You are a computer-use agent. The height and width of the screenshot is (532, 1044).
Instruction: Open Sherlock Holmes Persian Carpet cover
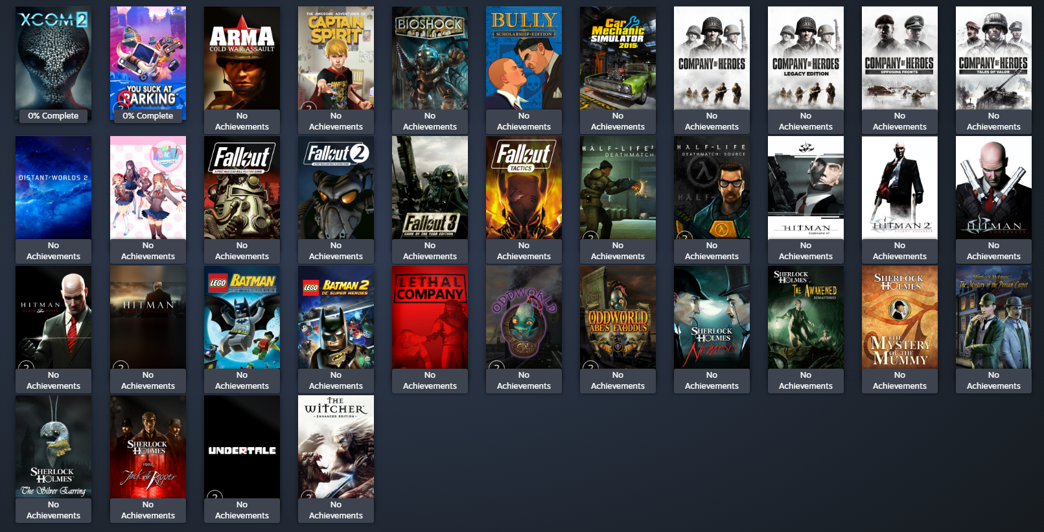pos(993,318)
